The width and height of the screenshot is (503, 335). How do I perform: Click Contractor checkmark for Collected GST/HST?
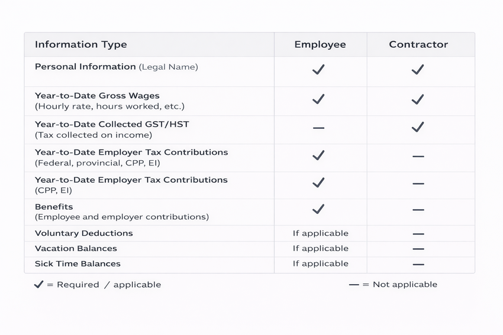point(418,126)
